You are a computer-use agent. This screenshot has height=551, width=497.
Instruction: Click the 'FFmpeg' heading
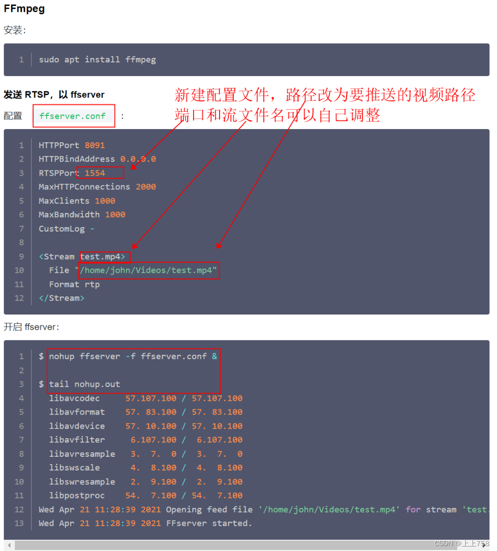click(x=24, y=8)
